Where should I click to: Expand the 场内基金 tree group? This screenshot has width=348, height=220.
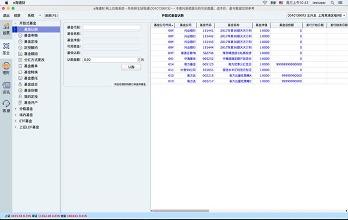click(16, 115)
